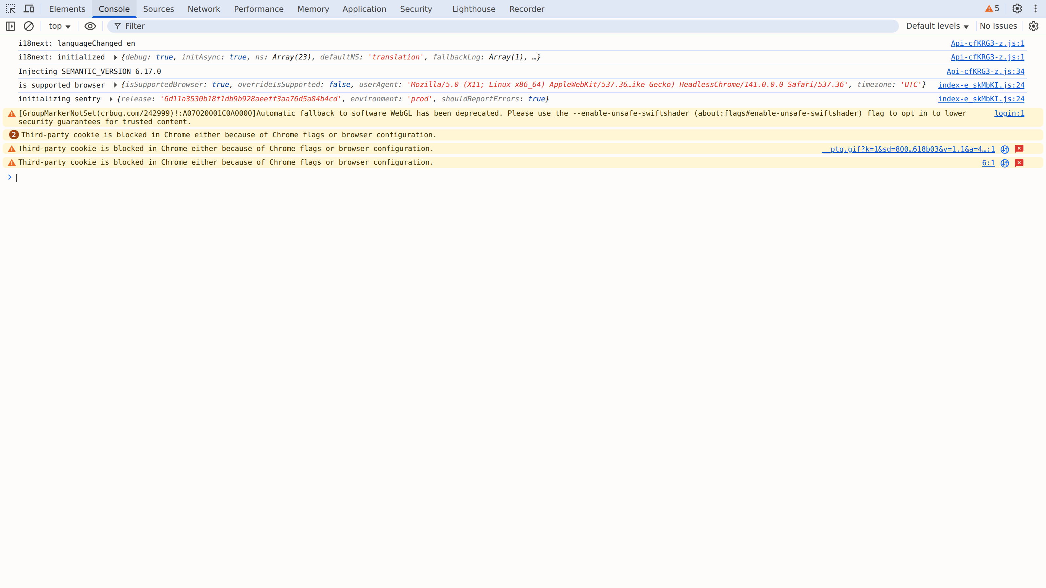Switch to the Sources tab

click(158, 9)
